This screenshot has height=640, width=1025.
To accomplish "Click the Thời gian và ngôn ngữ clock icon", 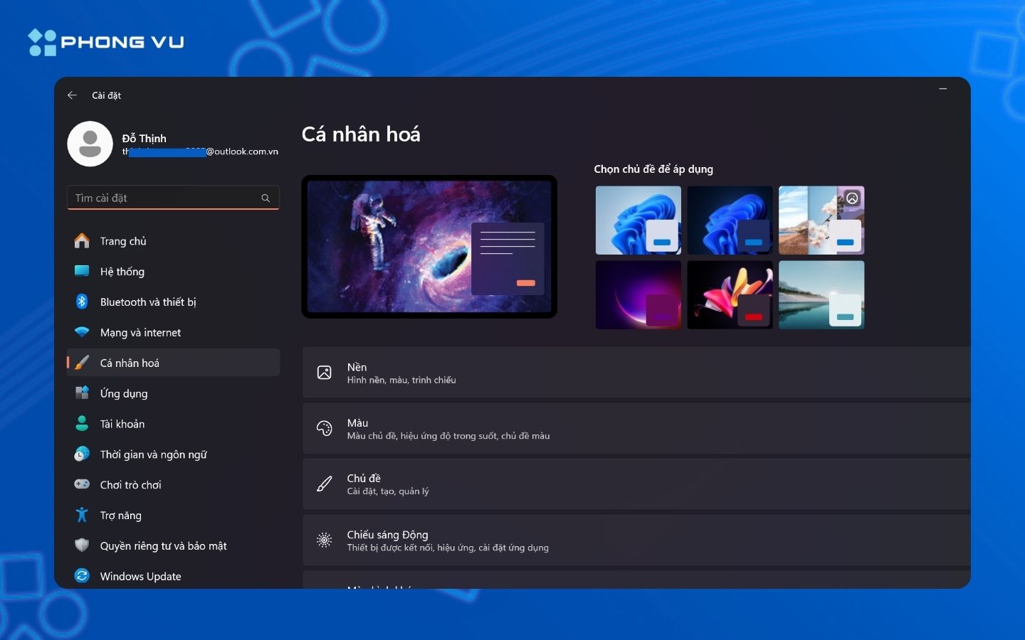I will pyautogui.click(x=82, y=454).
